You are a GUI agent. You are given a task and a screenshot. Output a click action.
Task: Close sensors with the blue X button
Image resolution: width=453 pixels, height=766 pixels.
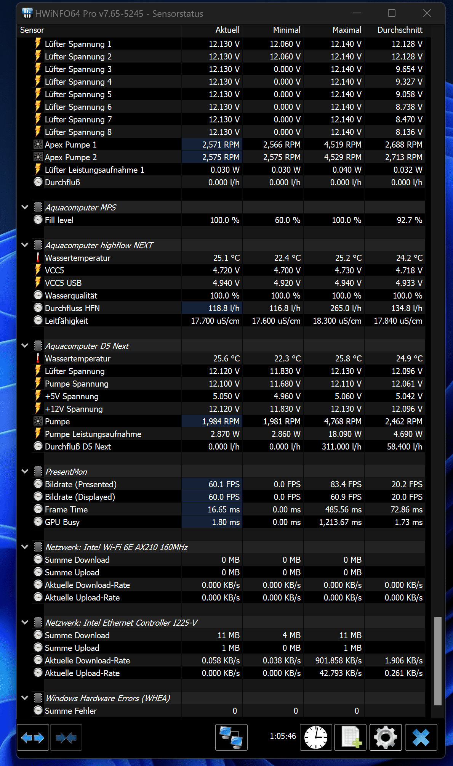[421, 737]
